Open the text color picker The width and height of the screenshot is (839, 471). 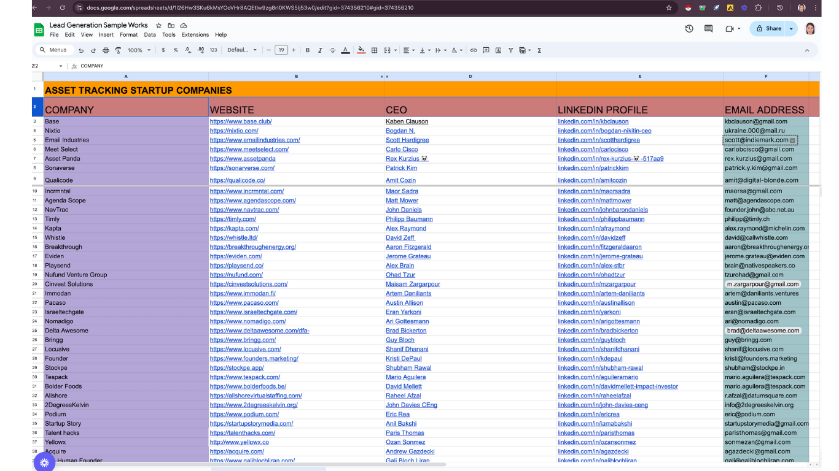click(345, 50)
